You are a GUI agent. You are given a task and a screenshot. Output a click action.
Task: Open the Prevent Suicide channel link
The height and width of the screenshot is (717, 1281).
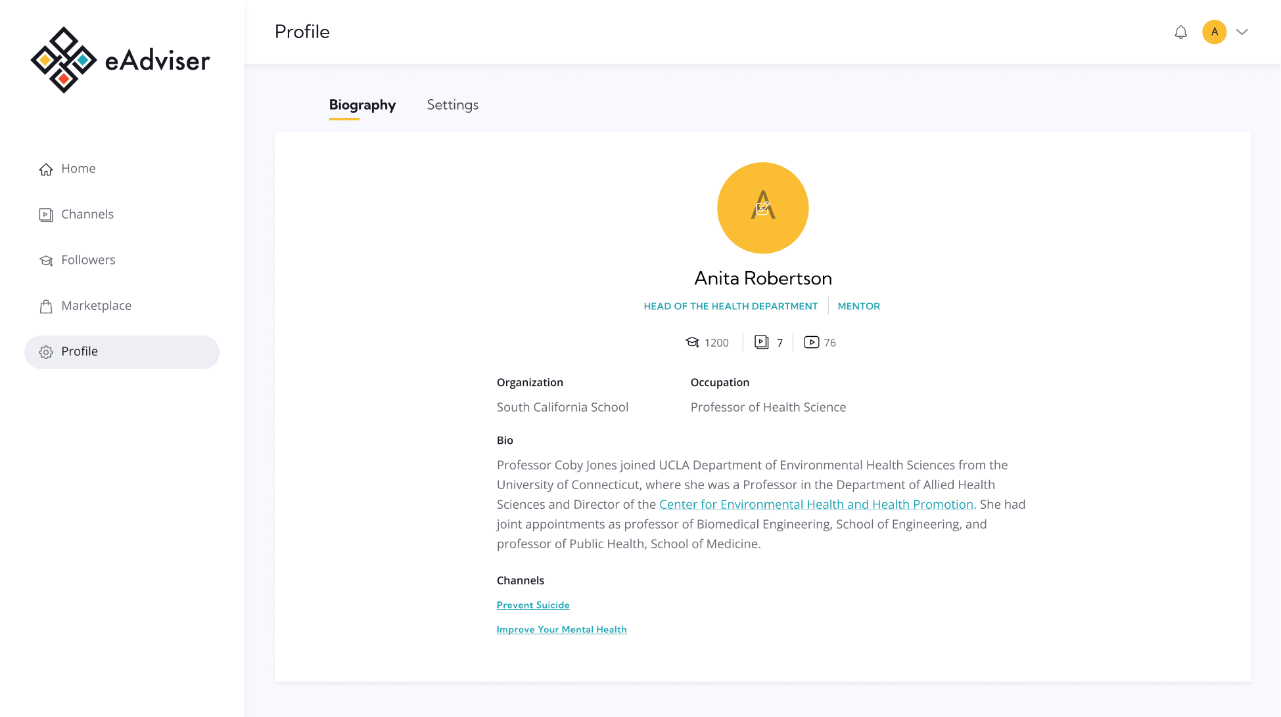coord(533,605)
